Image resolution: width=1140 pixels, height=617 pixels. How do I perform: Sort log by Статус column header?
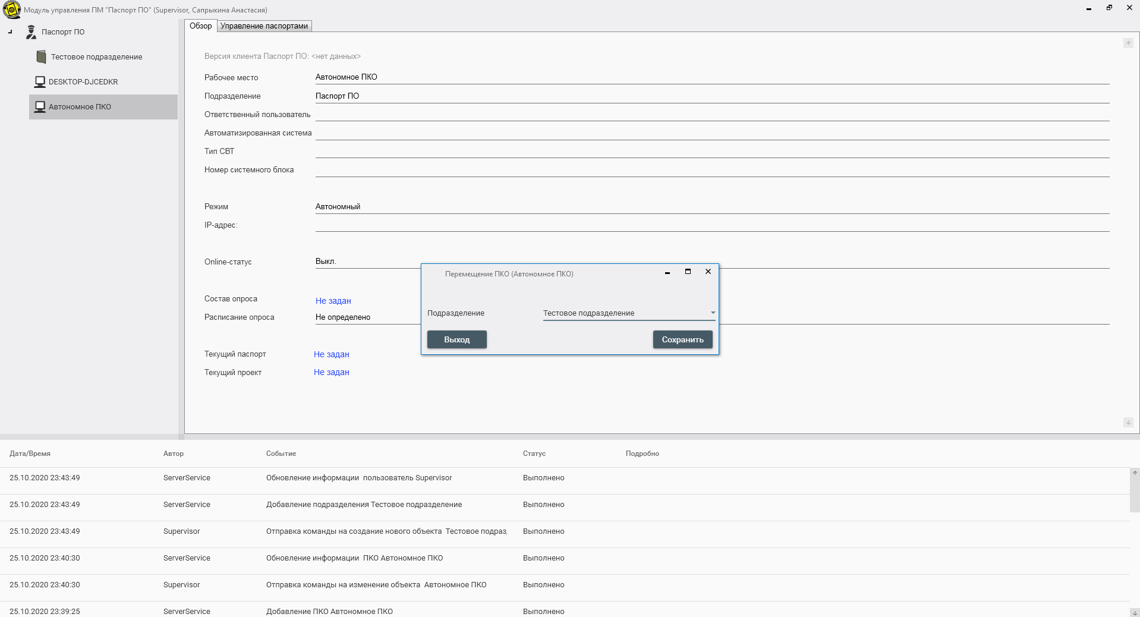534,454
